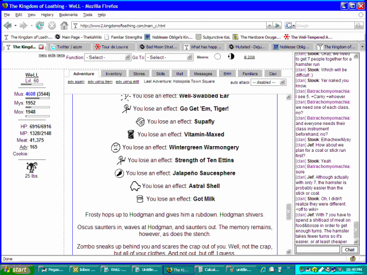Go back using the browser back arrow
Screen dimensions: 367x275
(x=8, y=26)
